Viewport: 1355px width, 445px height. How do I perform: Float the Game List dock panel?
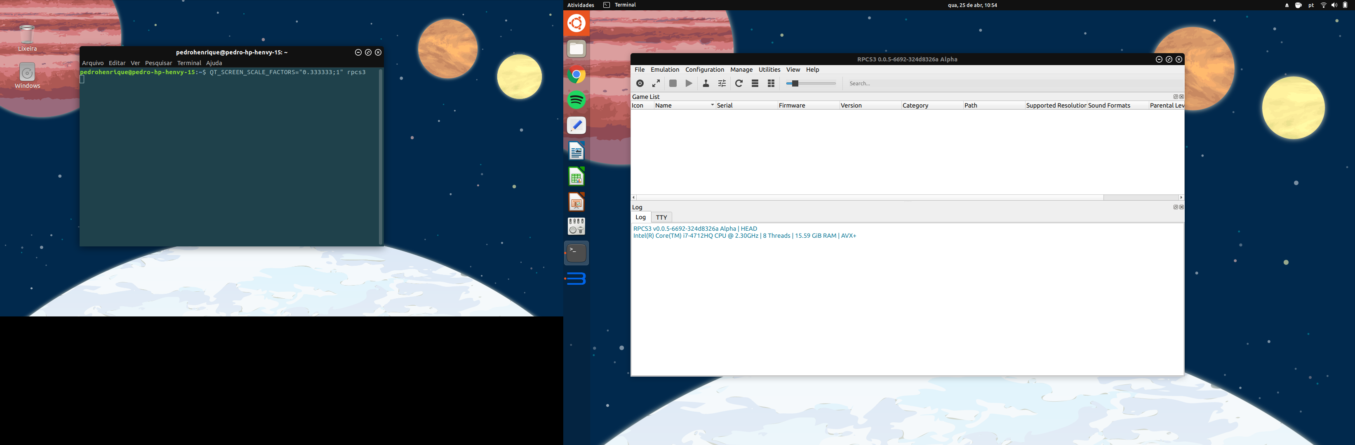coord(1176,97)
